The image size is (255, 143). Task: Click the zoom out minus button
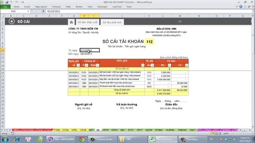[x=231, y=133]
